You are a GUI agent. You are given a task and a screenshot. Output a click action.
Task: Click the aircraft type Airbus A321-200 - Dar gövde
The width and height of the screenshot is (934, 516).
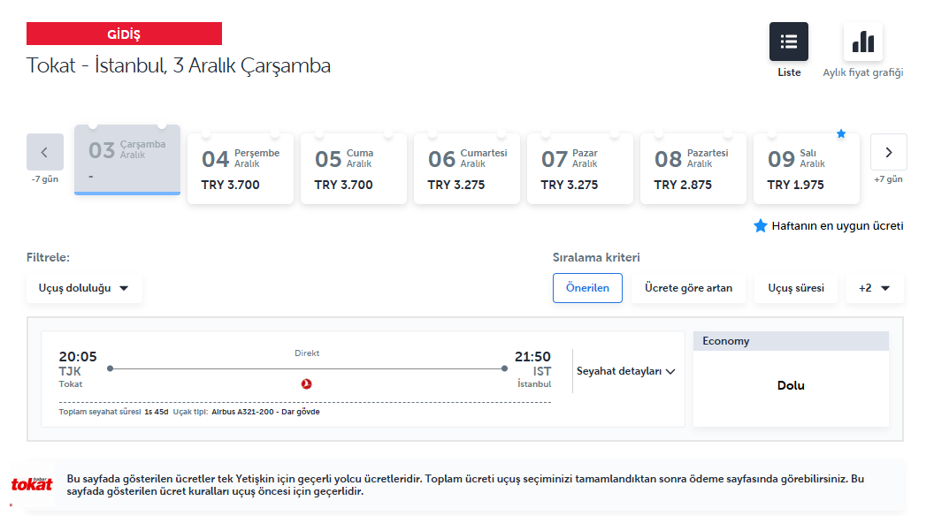click(265, 412)
